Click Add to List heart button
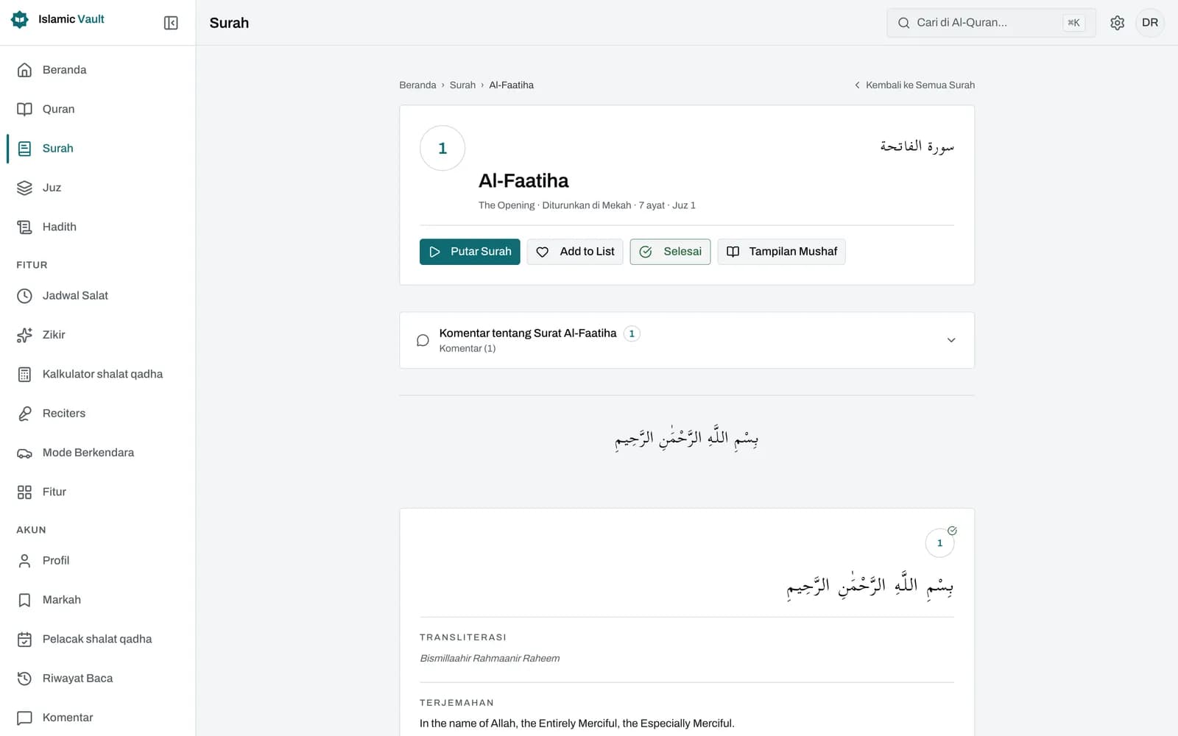Screen dimensions: 1178x736 (575, 252)
